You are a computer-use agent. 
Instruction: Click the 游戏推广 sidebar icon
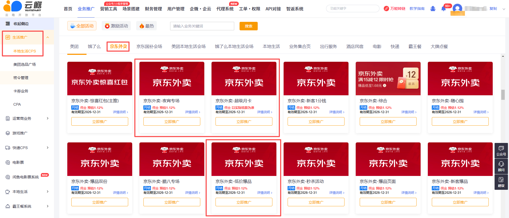pos(8,133)
